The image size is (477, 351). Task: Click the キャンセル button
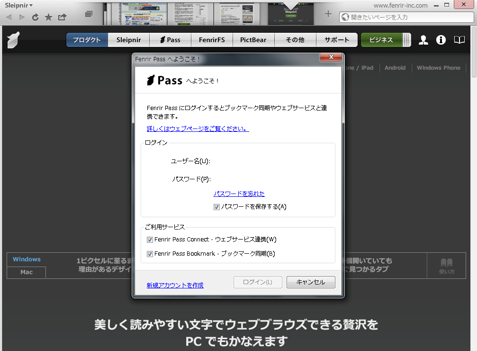311,282
